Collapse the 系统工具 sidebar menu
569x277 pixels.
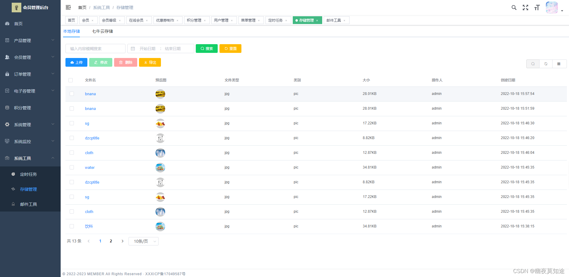(30, 158)
